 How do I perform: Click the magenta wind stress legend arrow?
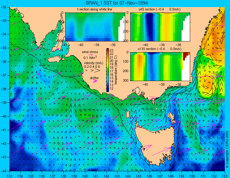(x=91, y=55)
